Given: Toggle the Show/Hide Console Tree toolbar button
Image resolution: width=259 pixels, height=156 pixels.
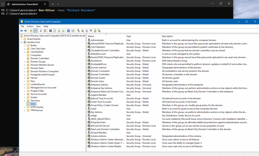Looking at the screenshot, I should click(x=35, y=31).
